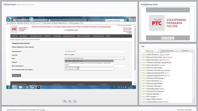Click the 'Мои закупки' bookmark
This screenshot has height=111, width=198.
[x=46, y=23]
